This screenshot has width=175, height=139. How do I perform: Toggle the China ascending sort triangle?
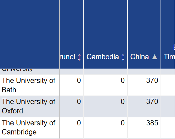(x=155, y=57)
